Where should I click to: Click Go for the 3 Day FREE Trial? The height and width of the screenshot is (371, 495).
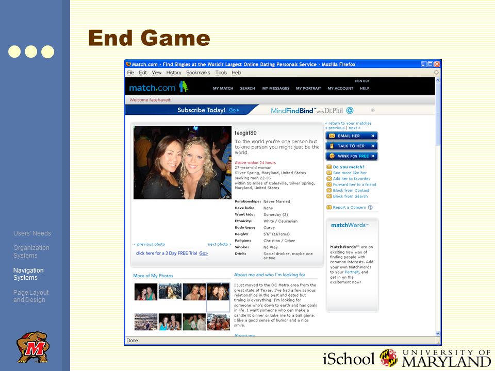[x=204, y=254]
